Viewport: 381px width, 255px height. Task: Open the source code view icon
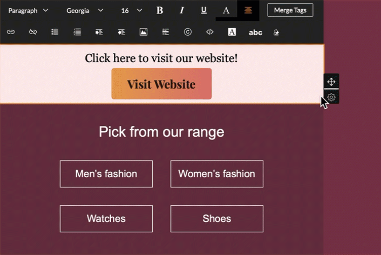coord(210,32)
